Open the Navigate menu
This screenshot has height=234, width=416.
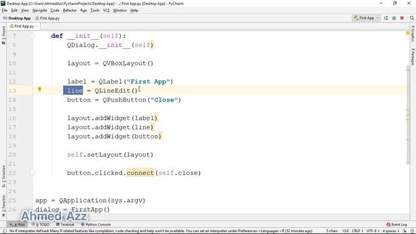click(40, 10)
